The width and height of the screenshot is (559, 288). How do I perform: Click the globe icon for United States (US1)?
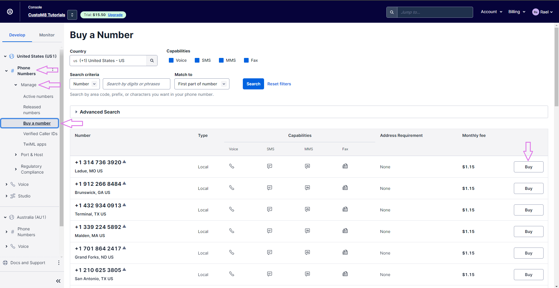[12, 56]
